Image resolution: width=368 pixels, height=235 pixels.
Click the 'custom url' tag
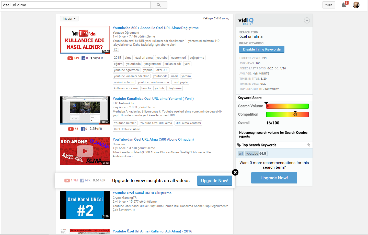coord(178,58)
